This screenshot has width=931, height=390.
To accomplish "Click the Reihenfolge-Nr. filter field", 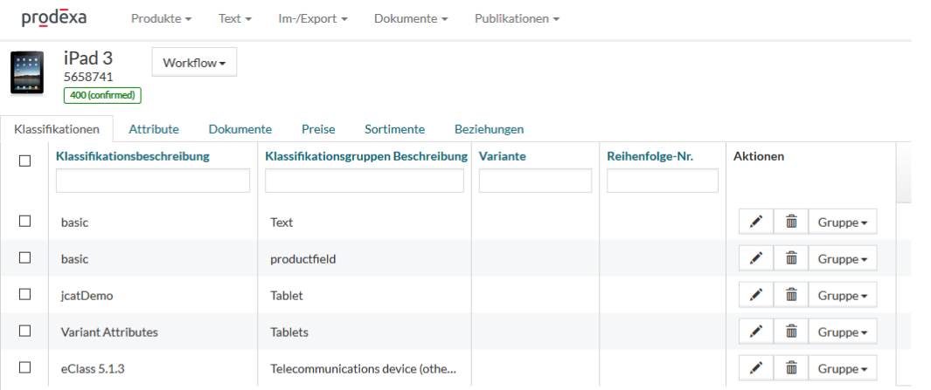I will [663, 181].
